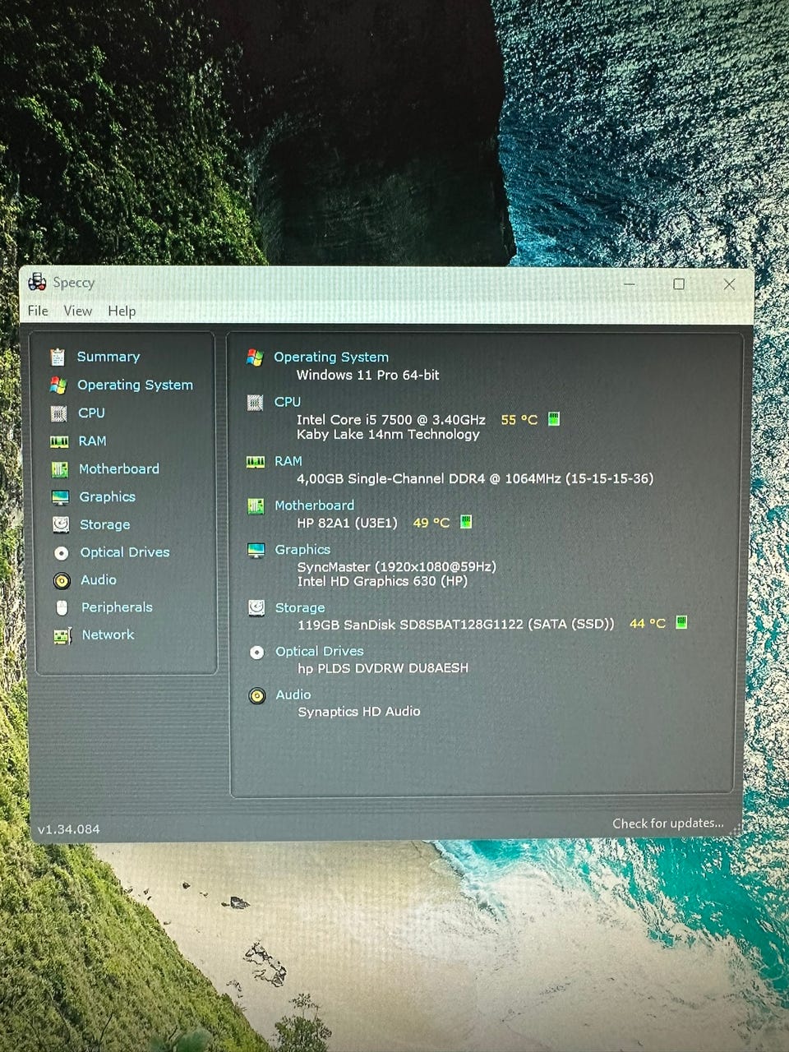
Task: Open Optical Drives section in sidebar
Action: (125, 552)
